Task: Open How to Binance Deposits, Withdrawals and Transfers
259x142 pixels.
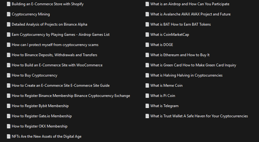Action: pyautogui.click(x=54, y=55)
